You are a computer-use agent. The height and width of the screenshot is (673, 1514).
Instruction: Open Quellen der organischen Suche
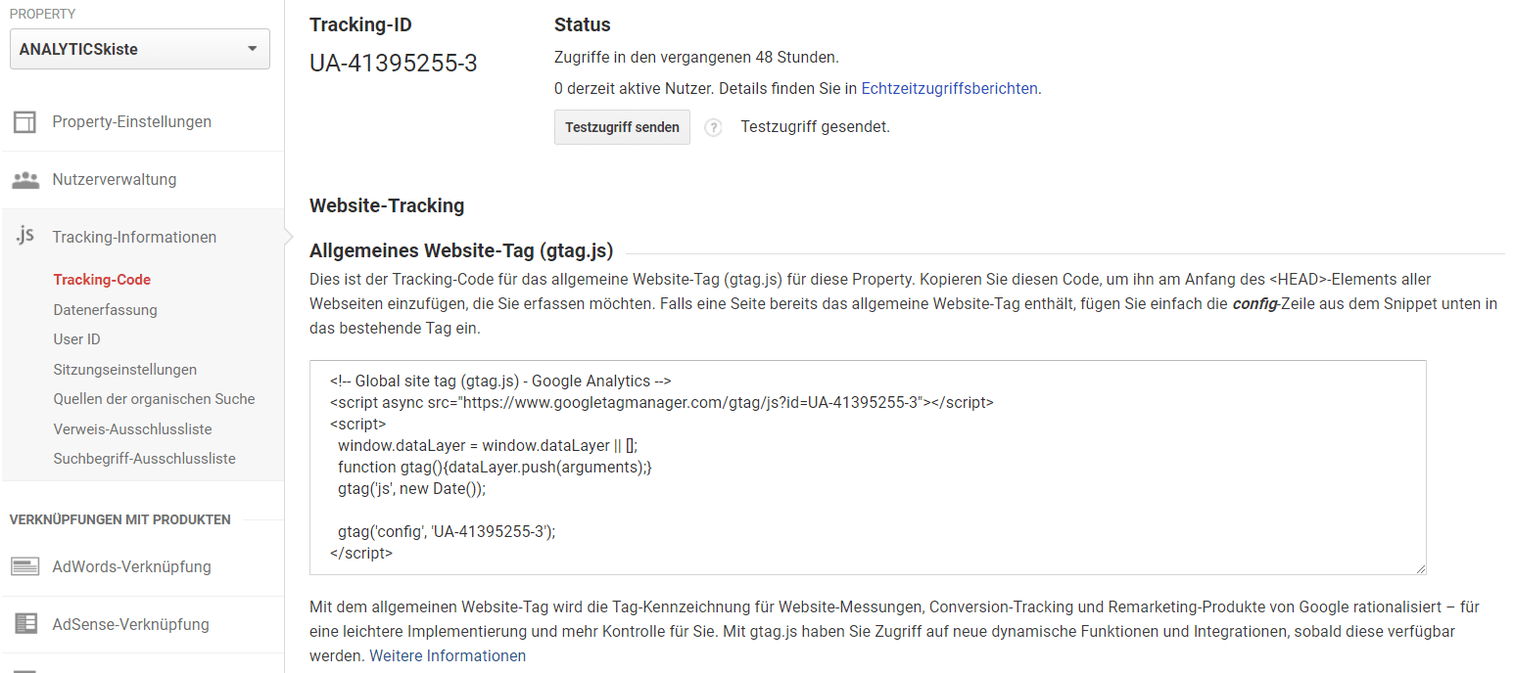click(154, 399)
